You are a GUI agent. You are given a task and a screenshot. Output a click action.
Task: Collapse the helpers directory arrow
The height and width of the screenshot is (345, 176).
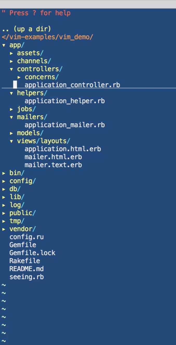(x=11, y=93)
